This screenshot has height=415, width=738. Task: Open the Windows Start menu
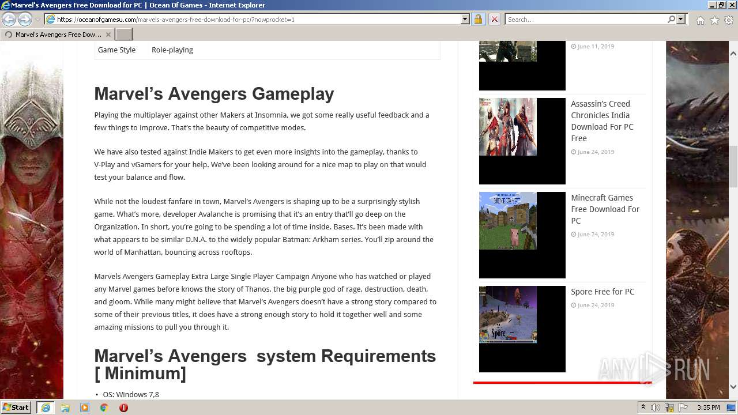pyautogui.click(x=16, y=408)
